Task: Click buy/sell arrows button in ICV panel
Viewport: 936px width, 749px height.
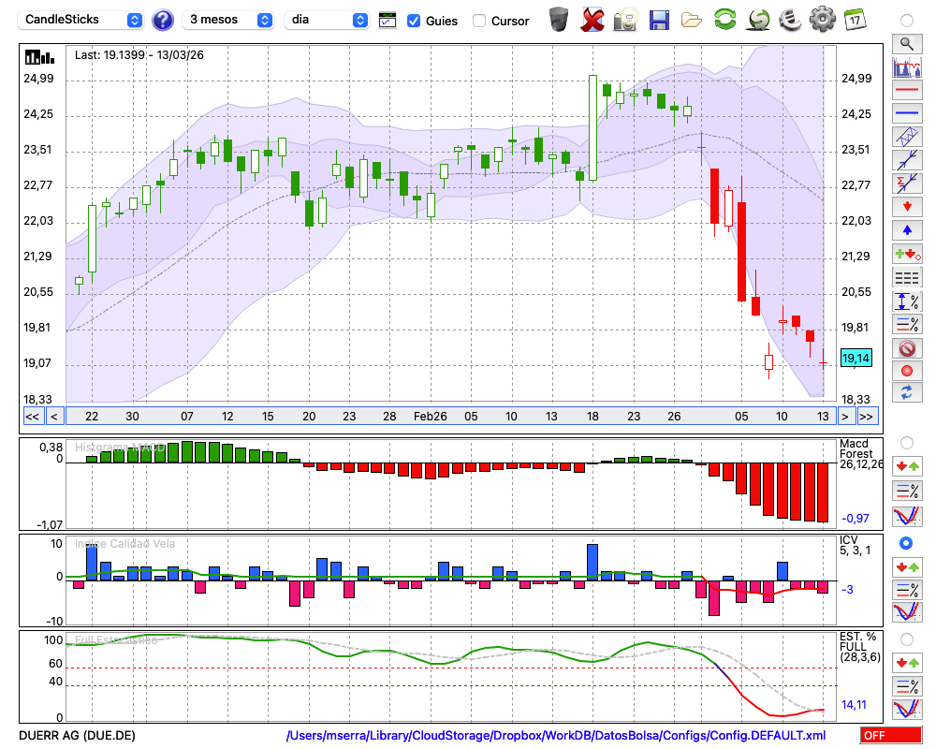Action: tap(907, 566)
